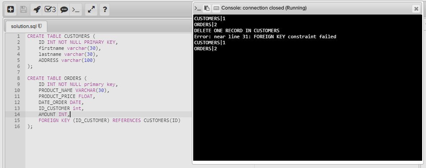
Task: Click the 'Console: connection closed (Running)' title
Action: [264, 8]
